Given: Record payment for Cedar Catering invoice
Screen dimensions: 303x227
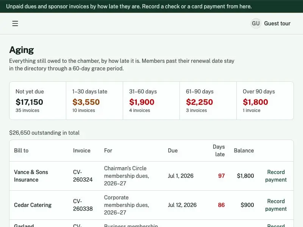Looking at the screenshot, I should coord(276,205).
